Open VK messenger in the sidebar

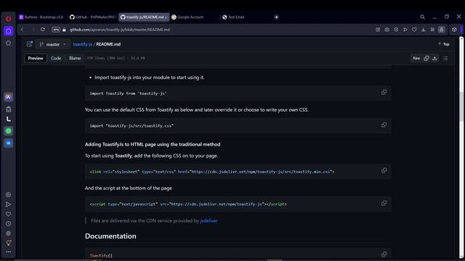pos(8,143)
